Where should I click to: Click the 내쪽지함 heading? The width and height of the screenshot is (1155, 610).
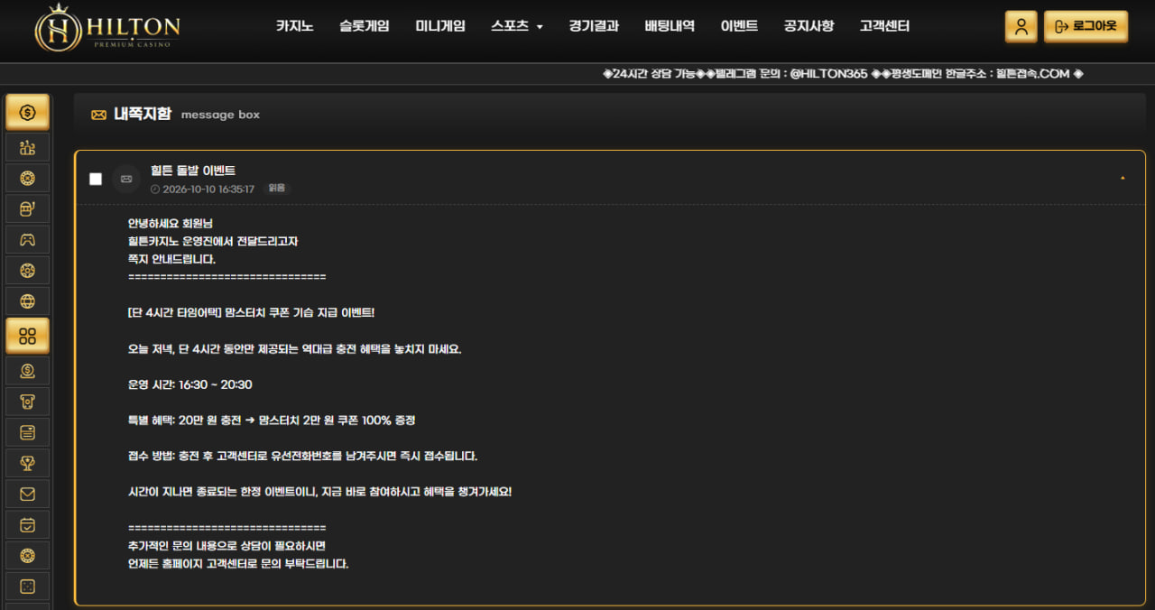pos(142,115)
